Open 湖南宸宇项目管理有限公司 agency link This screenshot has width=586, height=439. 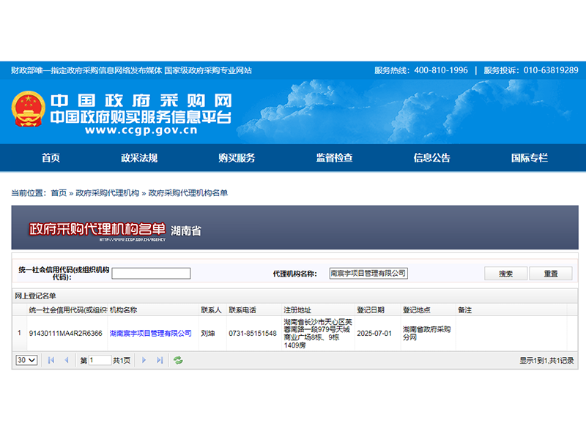pos(150,333)
